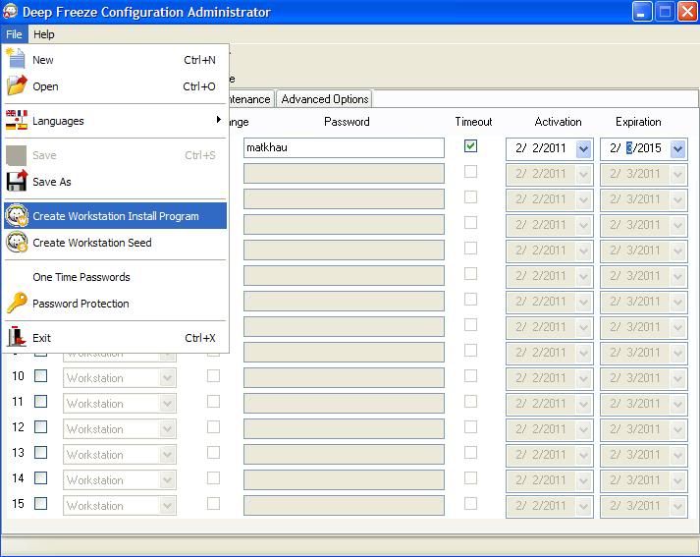Switch to the Advanced Options tab
700x557 pixels.
point(325,98)
